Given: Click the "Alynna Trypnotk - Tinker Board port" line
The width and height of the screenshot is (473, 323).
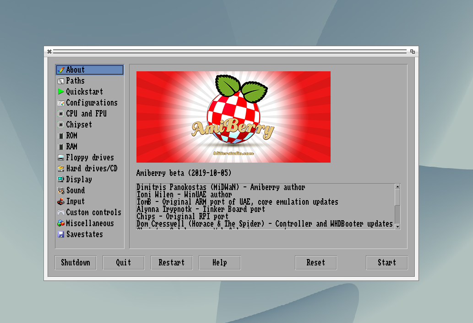Looking at the screenshot, I should pos(201,209).
